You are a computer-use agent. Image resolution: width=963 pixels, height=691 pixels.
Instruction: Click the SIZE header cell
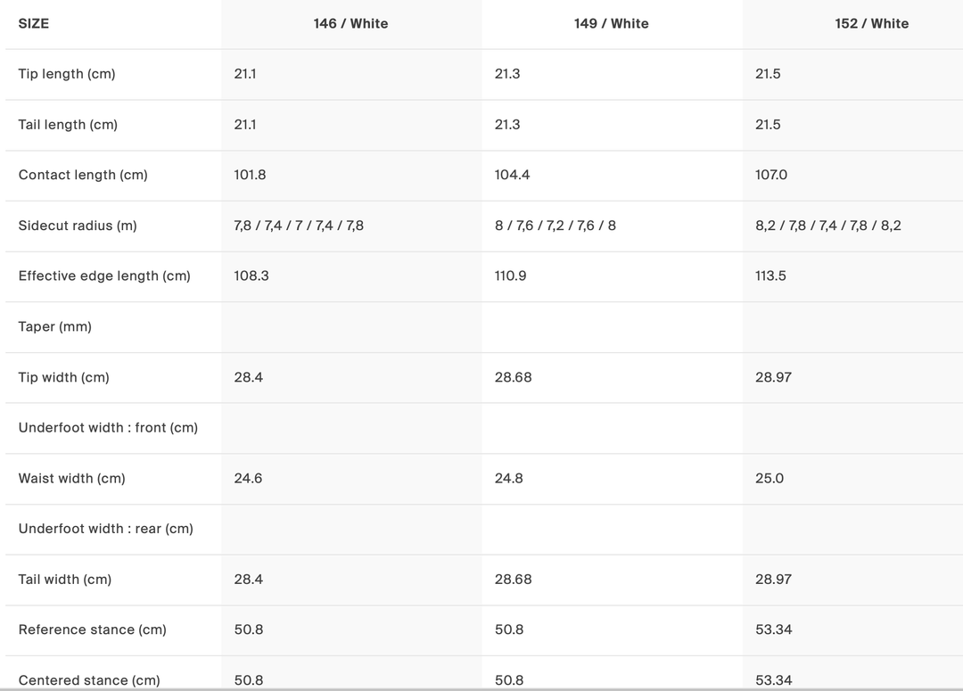[x=34, y=24]
